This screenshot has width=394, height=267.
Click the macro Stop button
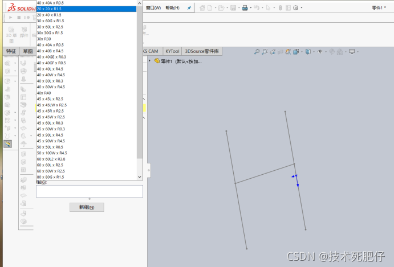(x=19, y=18)
